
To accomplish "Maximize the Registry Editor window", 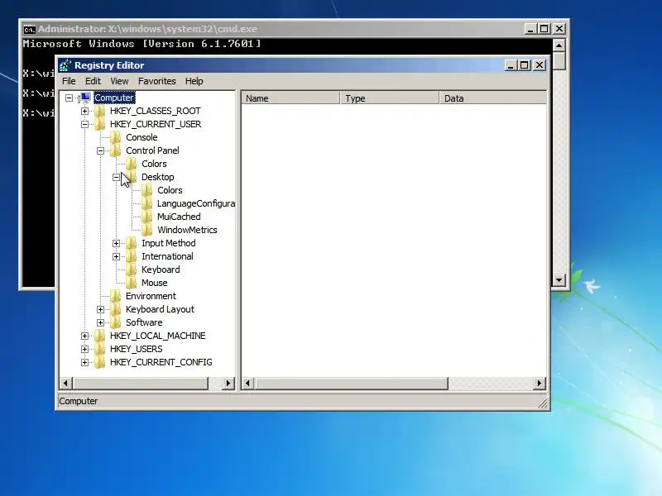I will tap(525, 65).
